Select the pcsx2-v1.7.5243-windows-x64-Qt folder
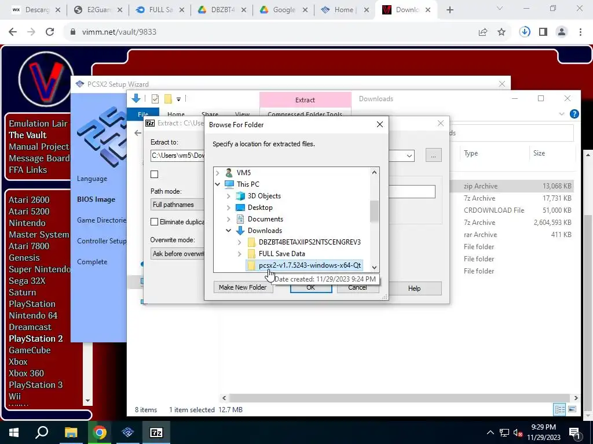This screenshot has height=444, width=593. click(305, 265)
